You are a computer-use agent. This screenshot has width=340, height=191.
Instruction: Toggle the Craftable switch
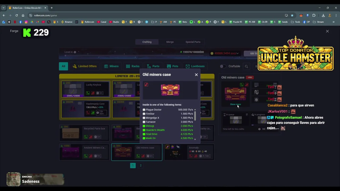point(223,66)
